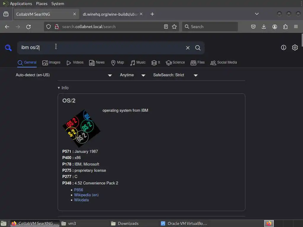The height and width of the screenshot is (227, 303).
Task: Click the page vertical scrollbar
Action: [302, 40]
